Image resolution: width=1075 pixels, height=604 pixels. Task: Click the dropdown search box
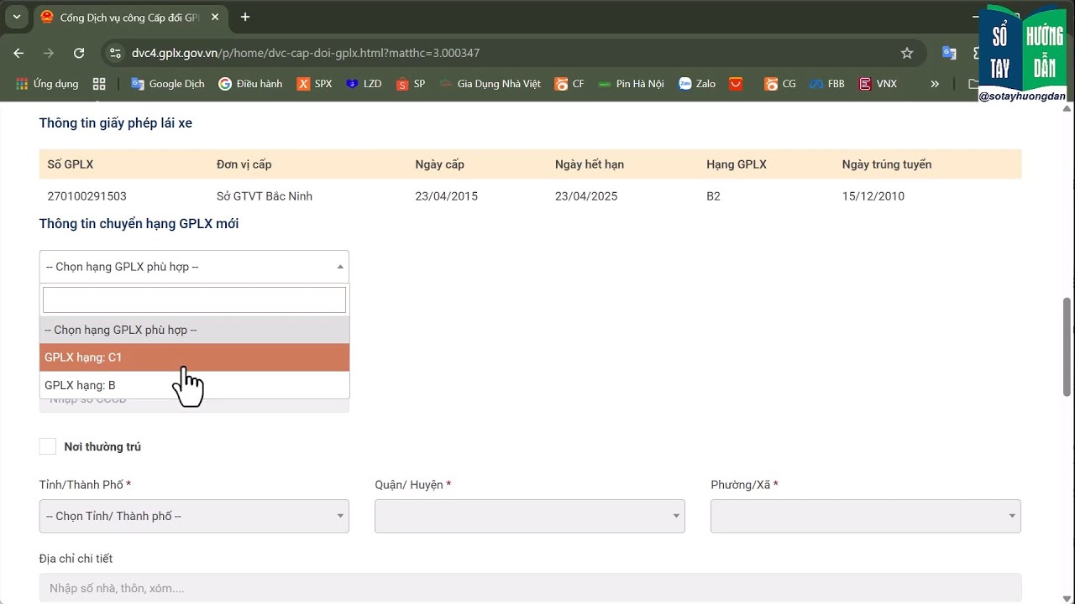click(194, 299)
